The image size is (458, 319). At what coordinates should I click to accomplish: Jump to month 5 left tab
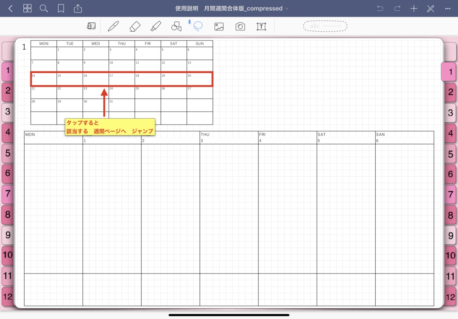[x=8, y=153]
